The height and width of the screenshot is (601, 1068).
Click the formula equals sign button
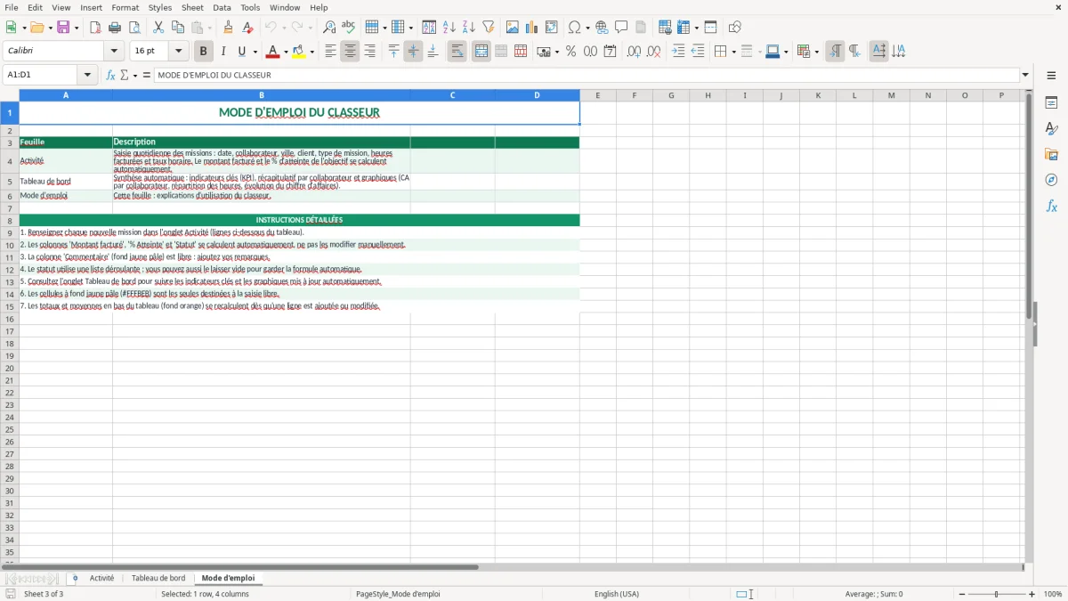(147, 75)
